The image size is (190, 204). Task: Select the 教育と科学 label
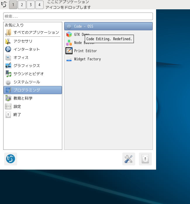pos(23,98)
